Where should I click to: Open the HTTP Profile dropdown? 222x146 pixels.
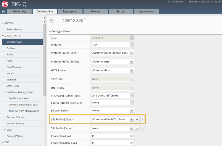pyautogui.click(x=131, y=70)
